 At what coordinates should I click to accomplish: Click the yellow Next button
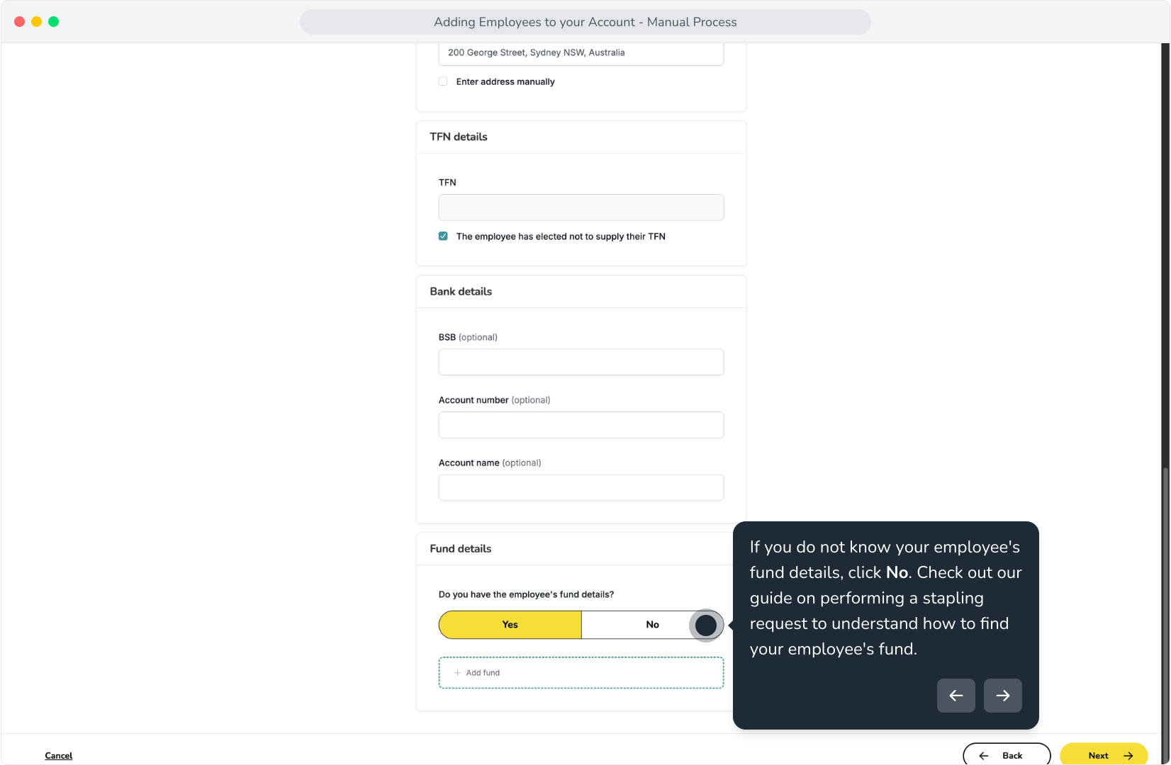tap(1104, 754)
